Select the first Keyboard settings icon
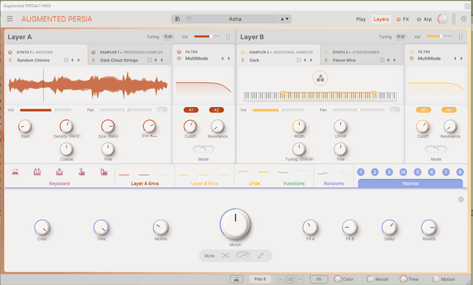Screen dimensions: 473x285 tap(15, 172)
